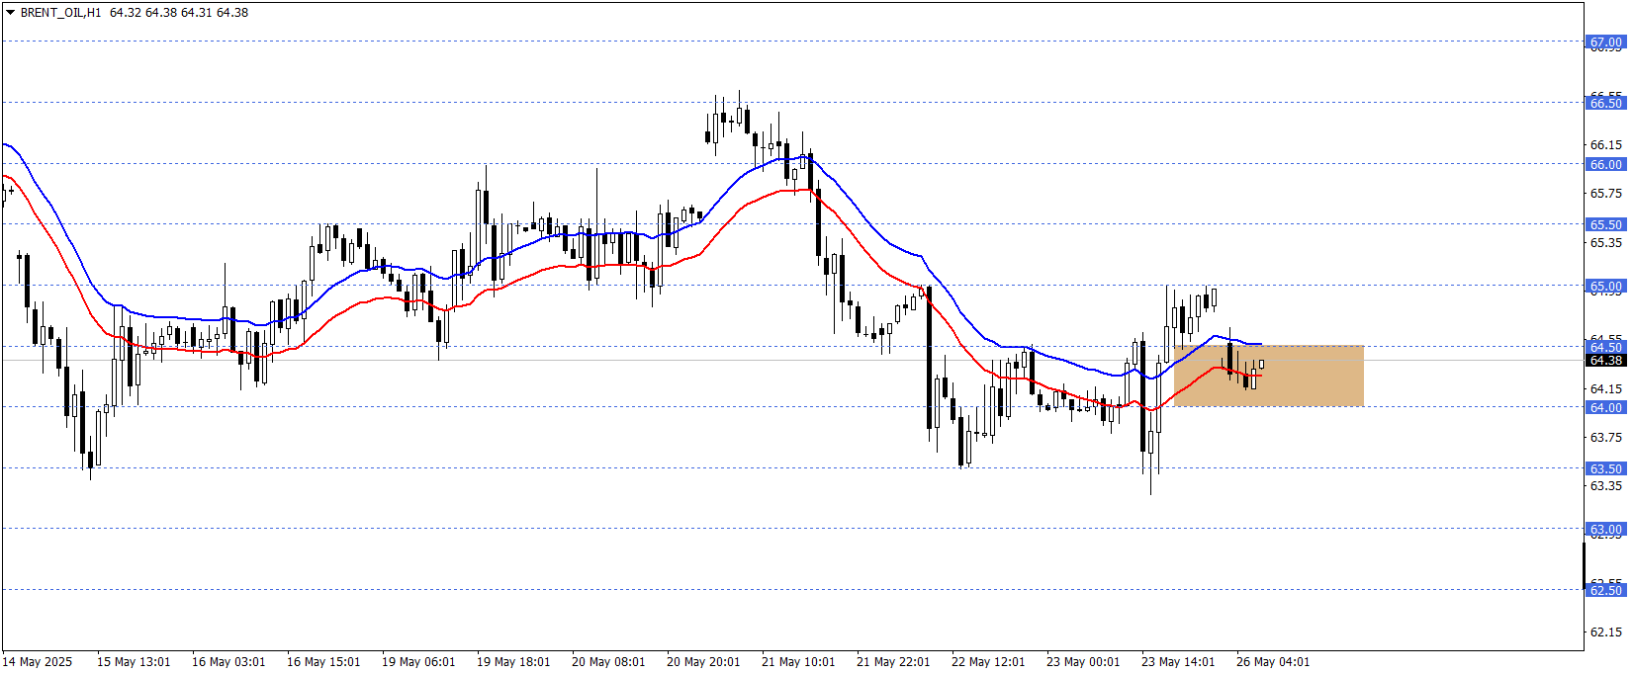
Task: Select the tan shaded rectangle zone
Action: (1269, 376)
